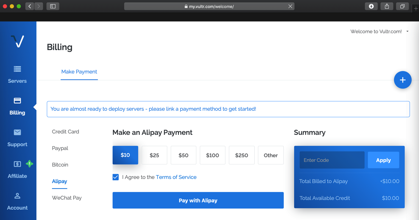419x220 pixels.
Task: Click the blue plus deploy button
Action: (x=402, y=80)
